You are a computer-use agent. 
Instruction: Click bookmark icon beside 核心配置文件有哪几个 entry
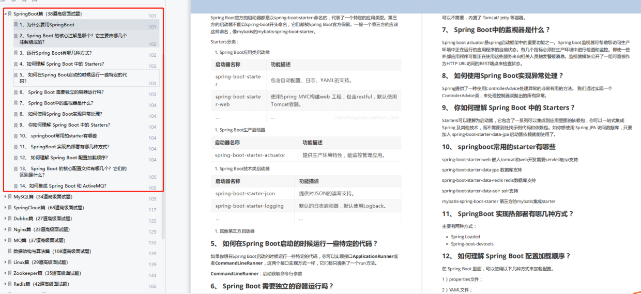pos(16,169)
